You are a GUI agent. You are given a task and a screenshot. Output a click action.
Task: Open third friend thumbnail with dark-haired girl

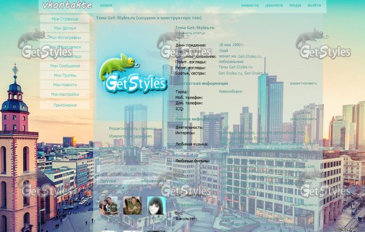(x=156, y=206)
